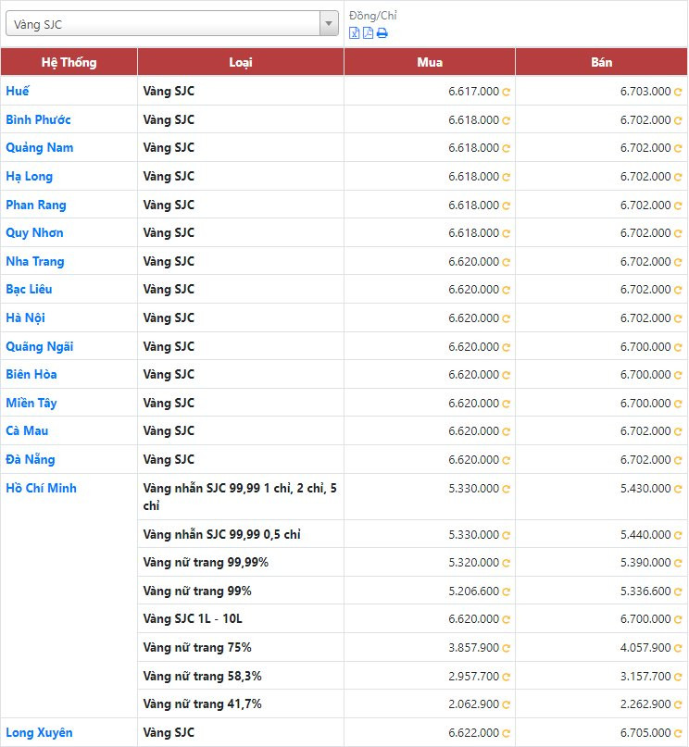Click the orange icon beside Miền Tây sell price
689x747 pixels.
[677, 404]
